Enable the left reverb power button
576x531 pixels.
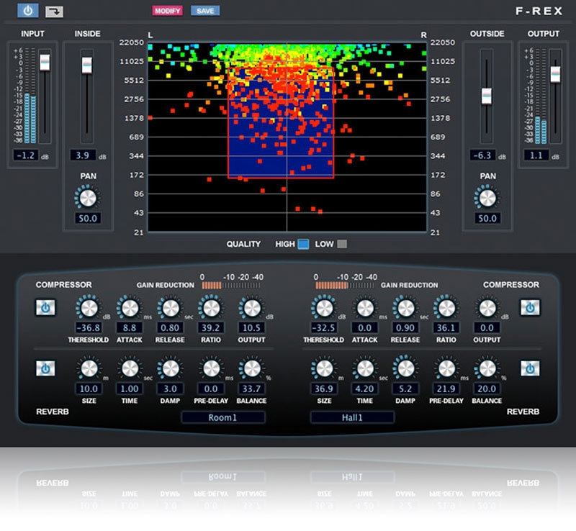(x=45, y=368)
